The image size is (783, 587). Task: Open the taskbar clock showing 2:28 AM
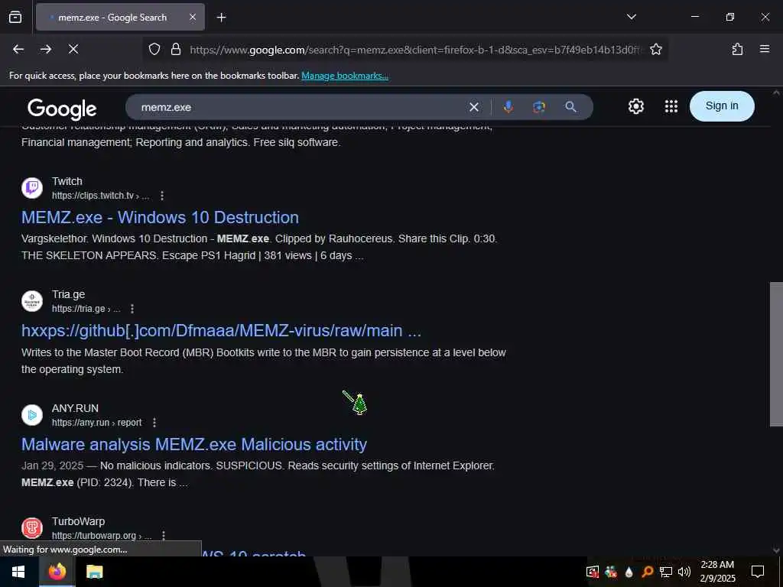(717, 572)
